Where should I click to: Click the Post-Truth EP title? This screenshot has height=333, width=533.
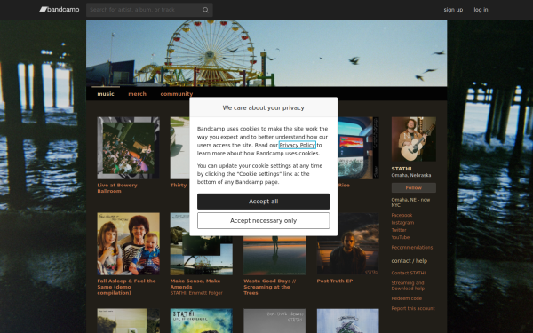pyautogui.click(x=335, y=281)
